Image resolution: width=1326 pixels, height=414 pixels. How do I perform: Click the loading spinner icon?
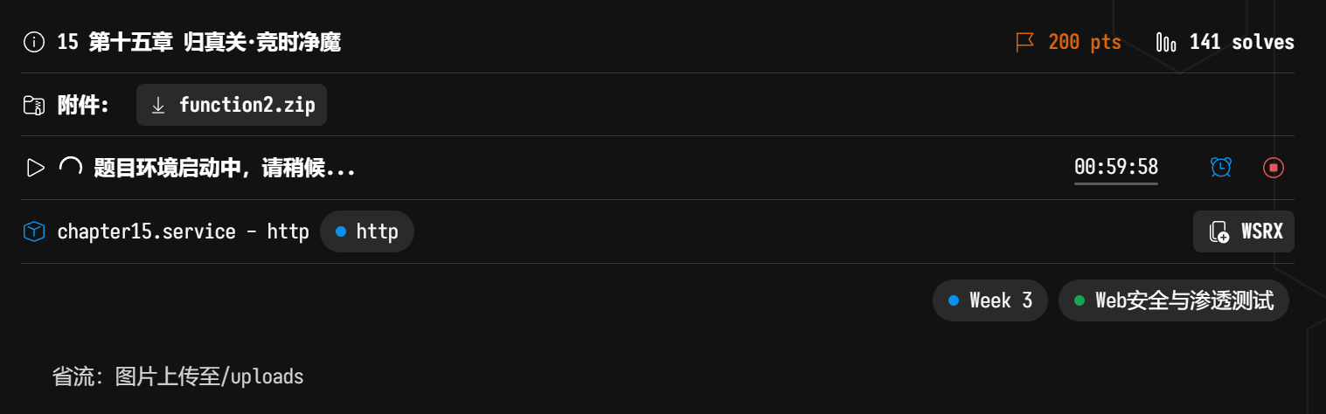[70, 168]
